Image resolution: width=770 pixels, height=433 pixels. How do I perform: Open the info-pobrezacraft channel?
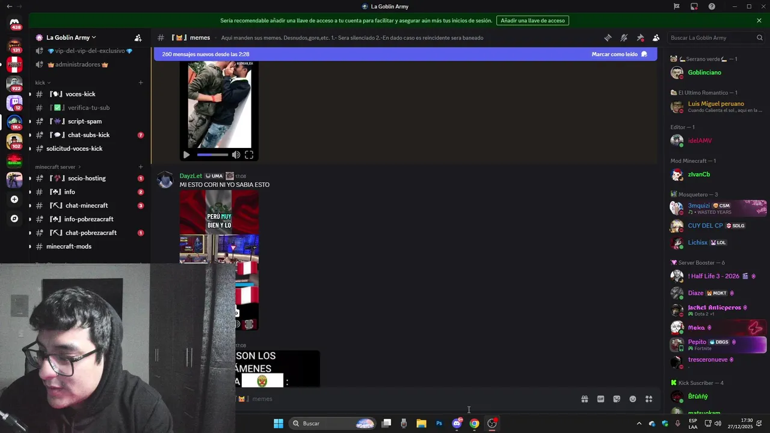tap(89, 219)
